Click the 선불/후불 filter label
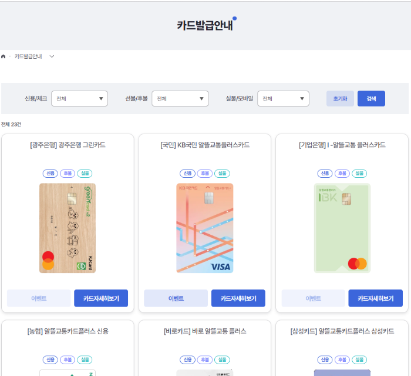The image size is (411, 376). 136,98
